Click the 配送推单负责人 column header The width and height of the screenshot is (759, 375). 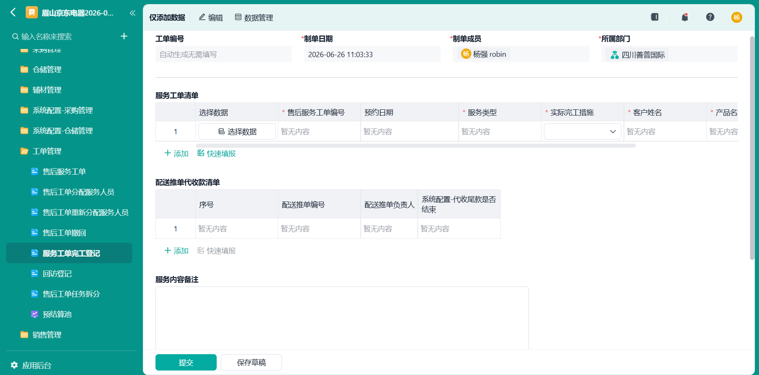(389, 204)
